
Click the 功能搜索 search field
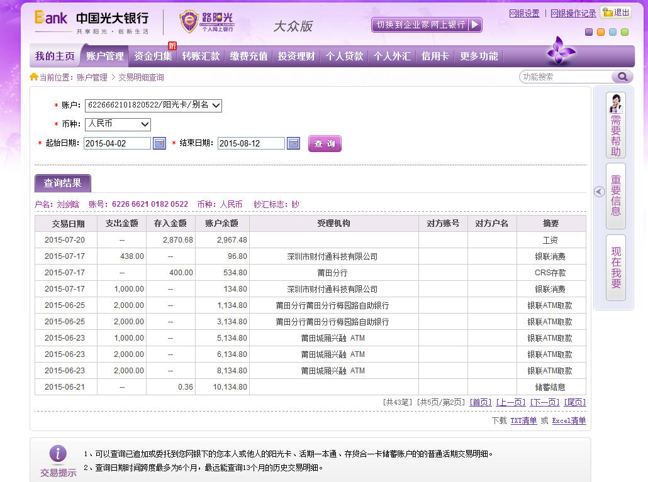[565, 77]
